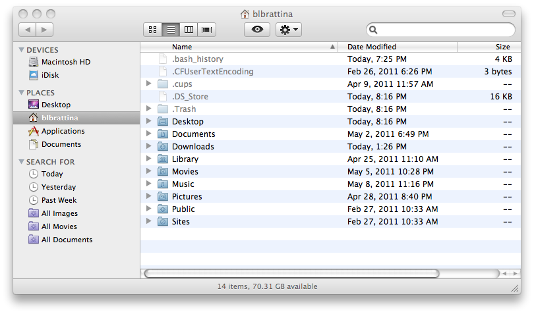Switch to list view
534x314 pixels.
[x=171, y=30]
